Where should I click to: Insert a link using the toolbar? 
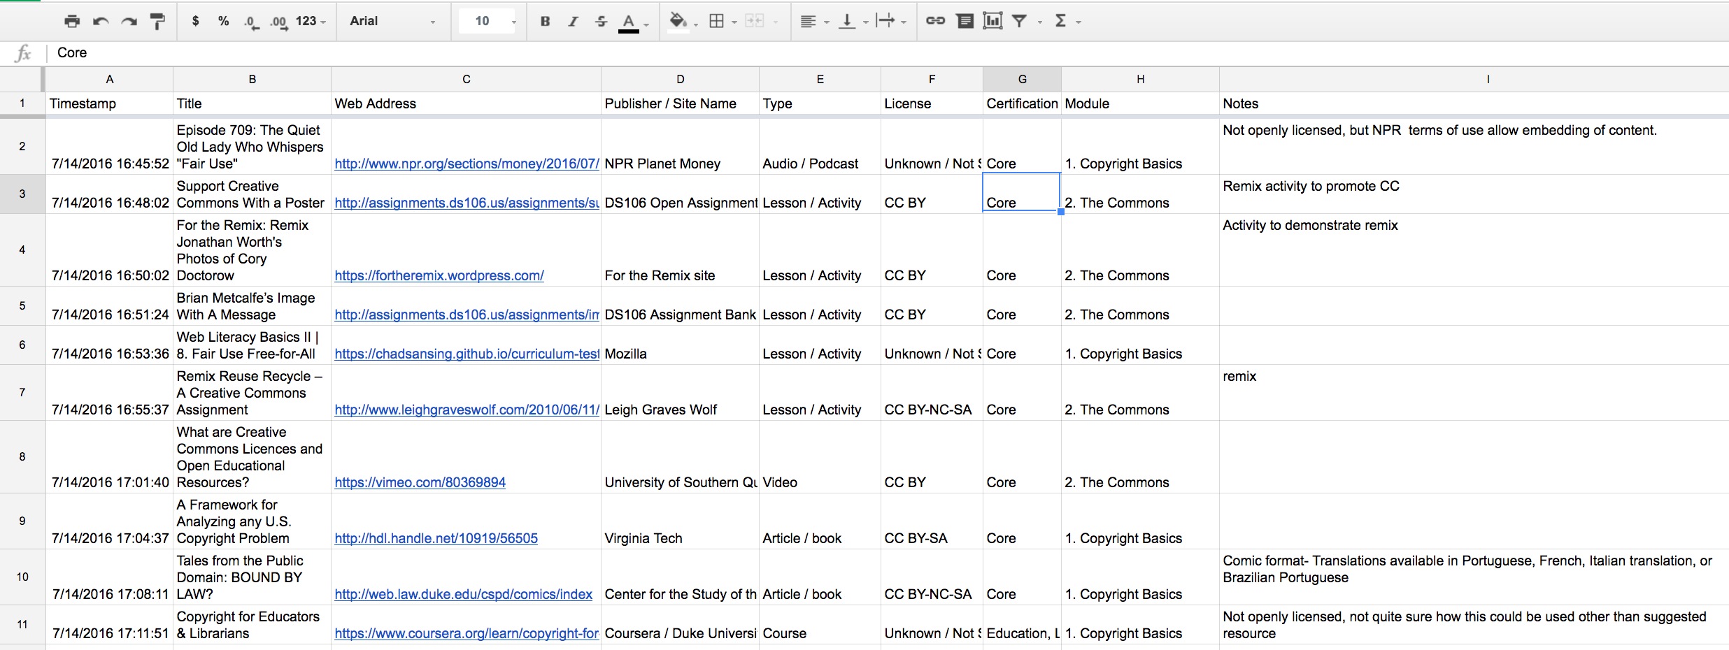[935, 22]
